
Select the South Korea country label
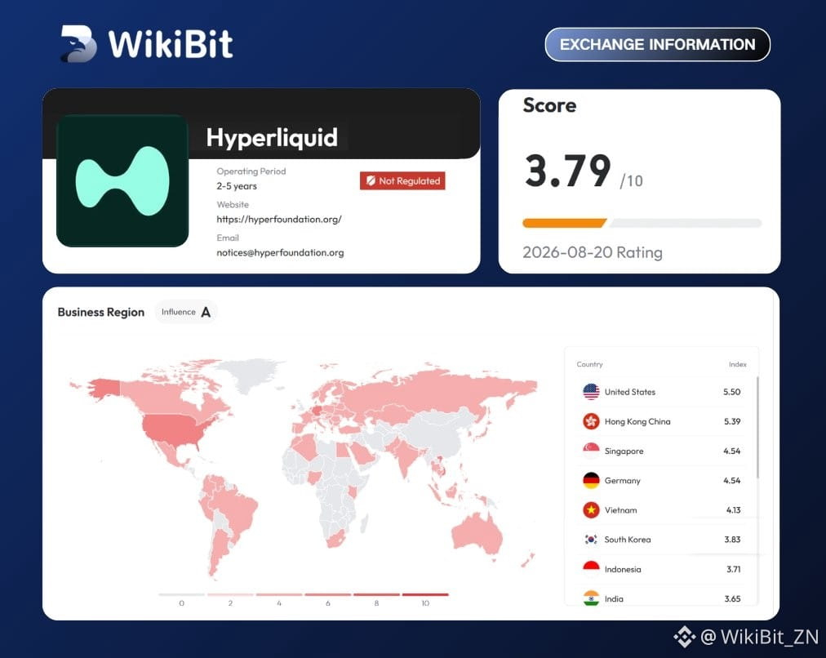628,540
